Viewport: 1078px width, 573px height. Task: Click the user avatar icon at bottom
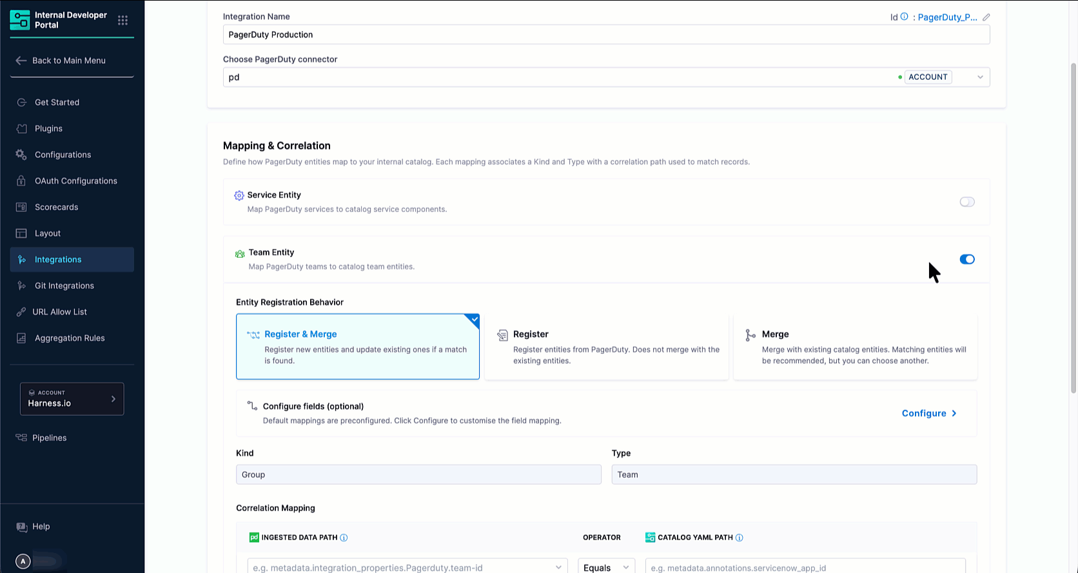point(23,561)
